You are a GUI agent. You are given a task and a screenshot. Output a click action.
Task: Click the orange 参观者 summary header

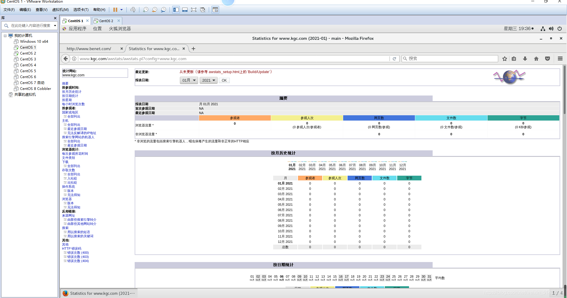[235, 118]
